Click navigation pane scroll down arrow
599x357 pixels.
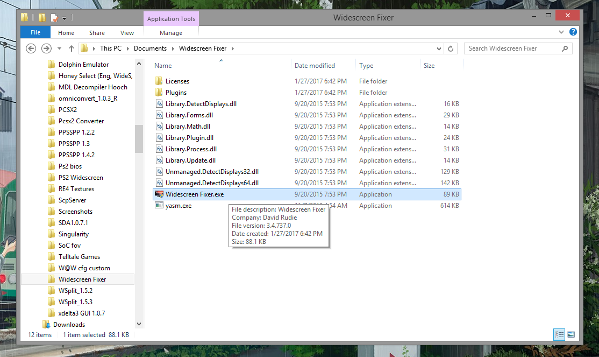tap(139, 324)
